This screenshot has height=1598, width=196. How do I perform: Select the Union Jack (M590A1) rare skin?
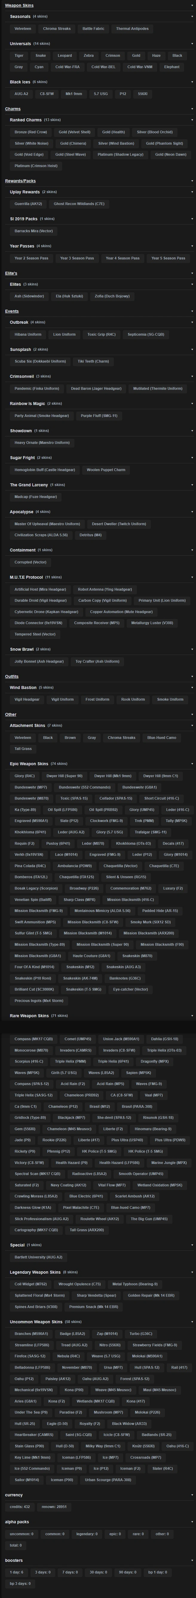[122, 1039]
